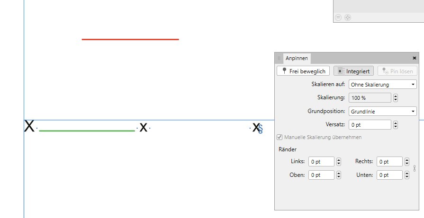Click the round hamburger menu icon
Image resolution: width=424 pixels, height=218 pixels.
tap(338, 17)
